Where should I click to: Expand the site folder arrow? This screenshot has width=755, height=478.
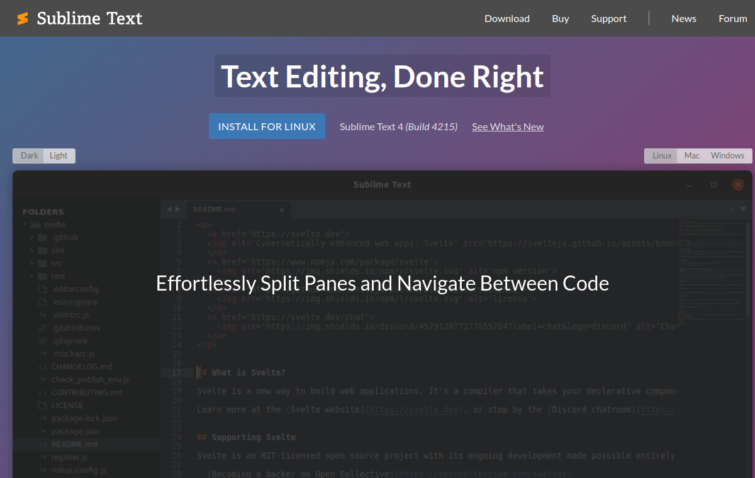click(33, 250)
